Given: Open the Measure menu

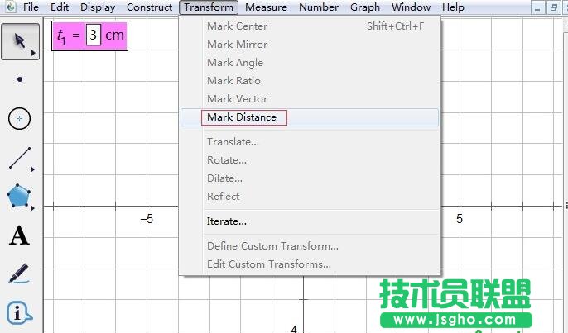Looking at the screenshot, I should click(266, 7).
